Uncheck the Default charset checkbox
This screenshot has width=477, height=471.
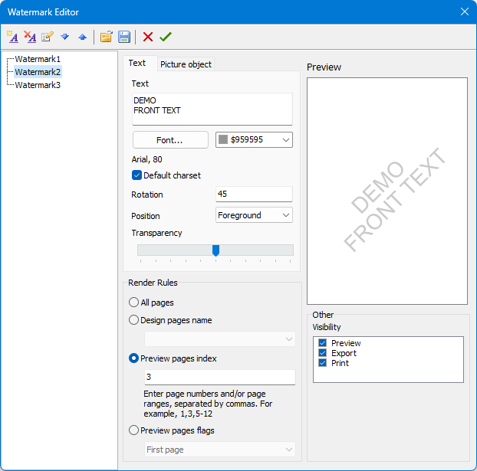[137, 175]
